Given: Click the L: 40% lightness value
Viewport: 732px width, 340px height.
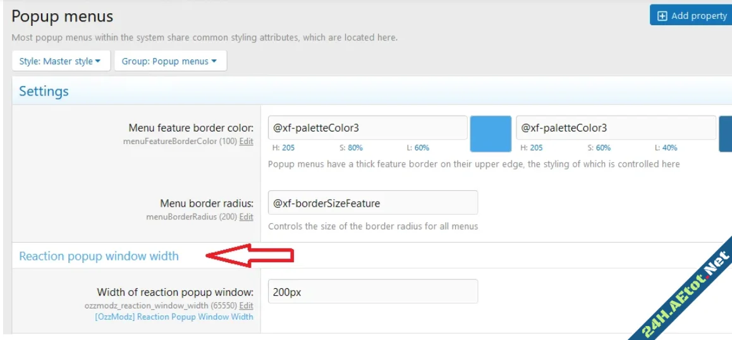Looking at the screenshot, I should pyautogui.click(x=666, y=148).
